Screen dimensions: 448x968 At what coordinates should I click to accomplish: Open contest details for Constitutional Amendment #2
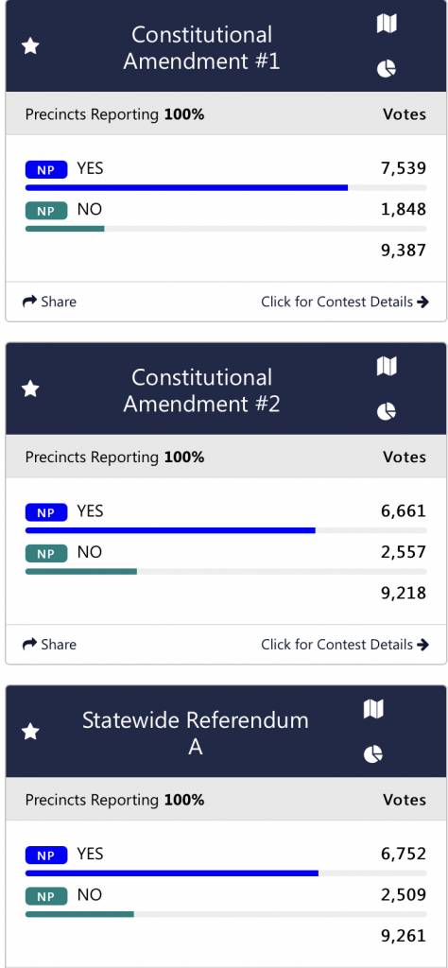345,645
